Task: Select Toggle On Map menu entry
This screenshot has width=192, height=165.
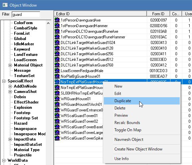Action: (x=142, y=130)
